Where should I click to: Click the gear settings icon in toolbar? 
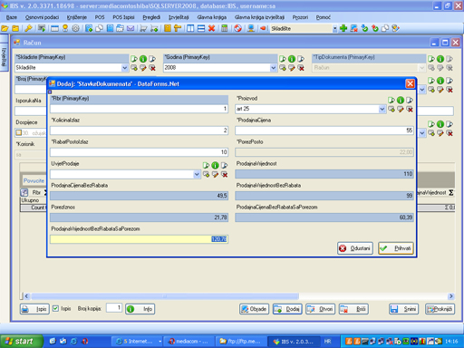[75, 28]
